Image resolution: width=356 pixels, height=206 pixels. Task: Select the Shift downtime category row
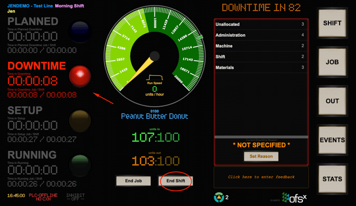click(x=261, y=57)
